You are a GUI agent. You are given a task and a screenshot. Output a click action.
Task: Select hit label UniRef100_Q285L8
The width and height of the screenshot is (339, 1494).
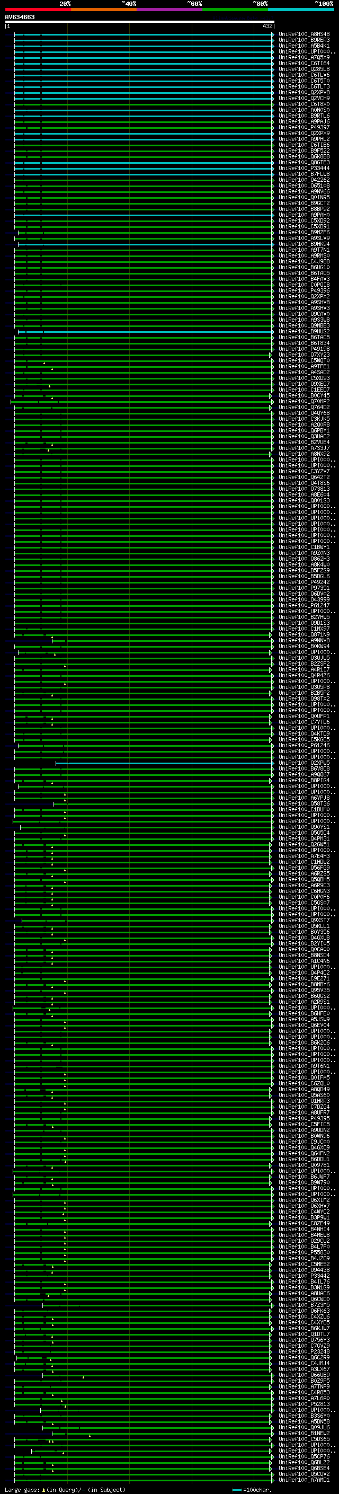click(x=304, y=69)
